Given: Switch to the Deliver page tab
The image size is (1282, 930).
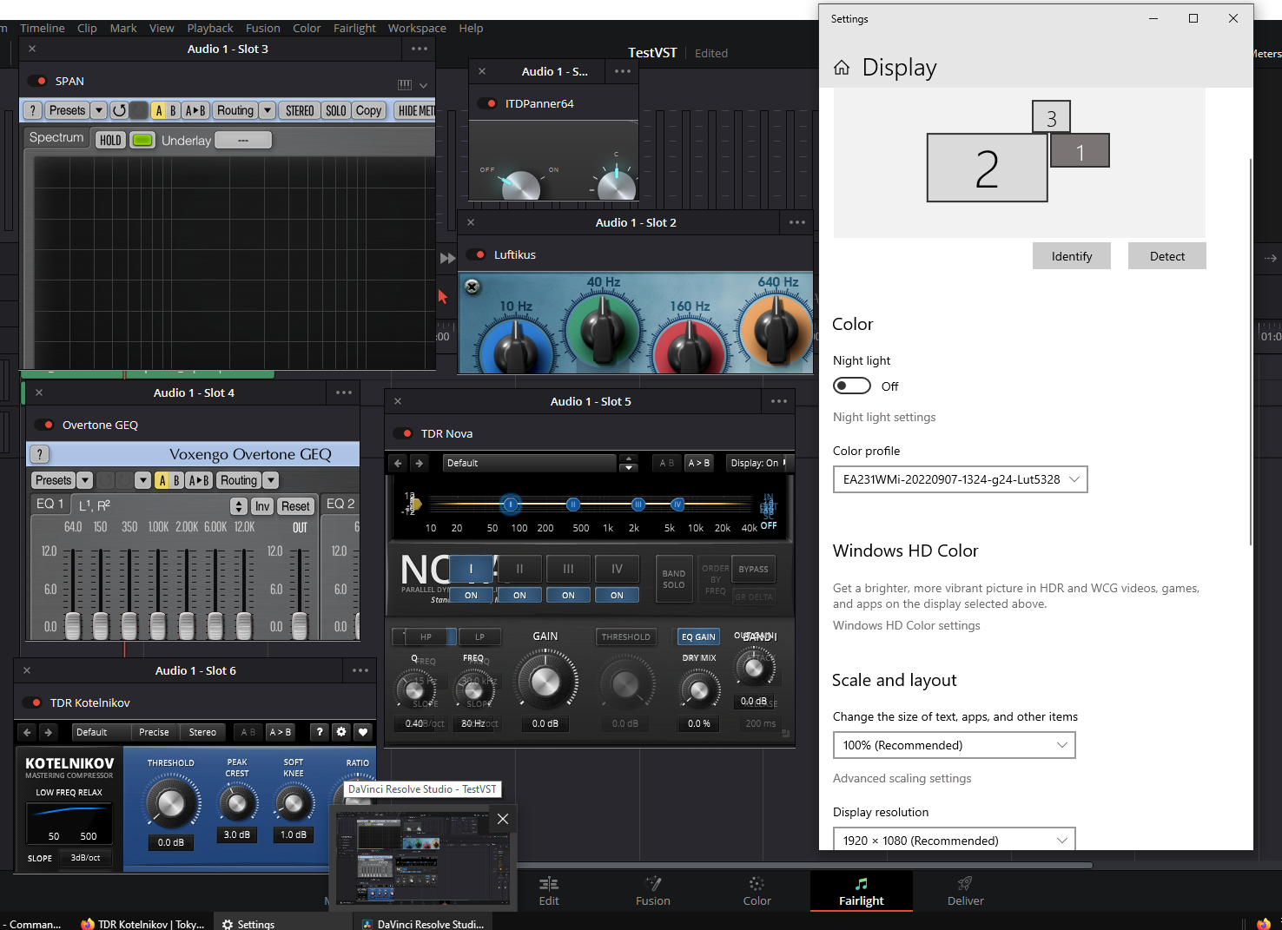Looking at the screenshot, I should 965,892.
